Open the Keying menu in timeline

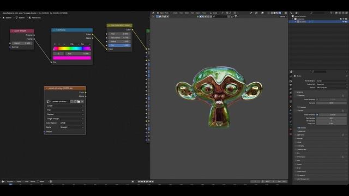click(19, 181)
